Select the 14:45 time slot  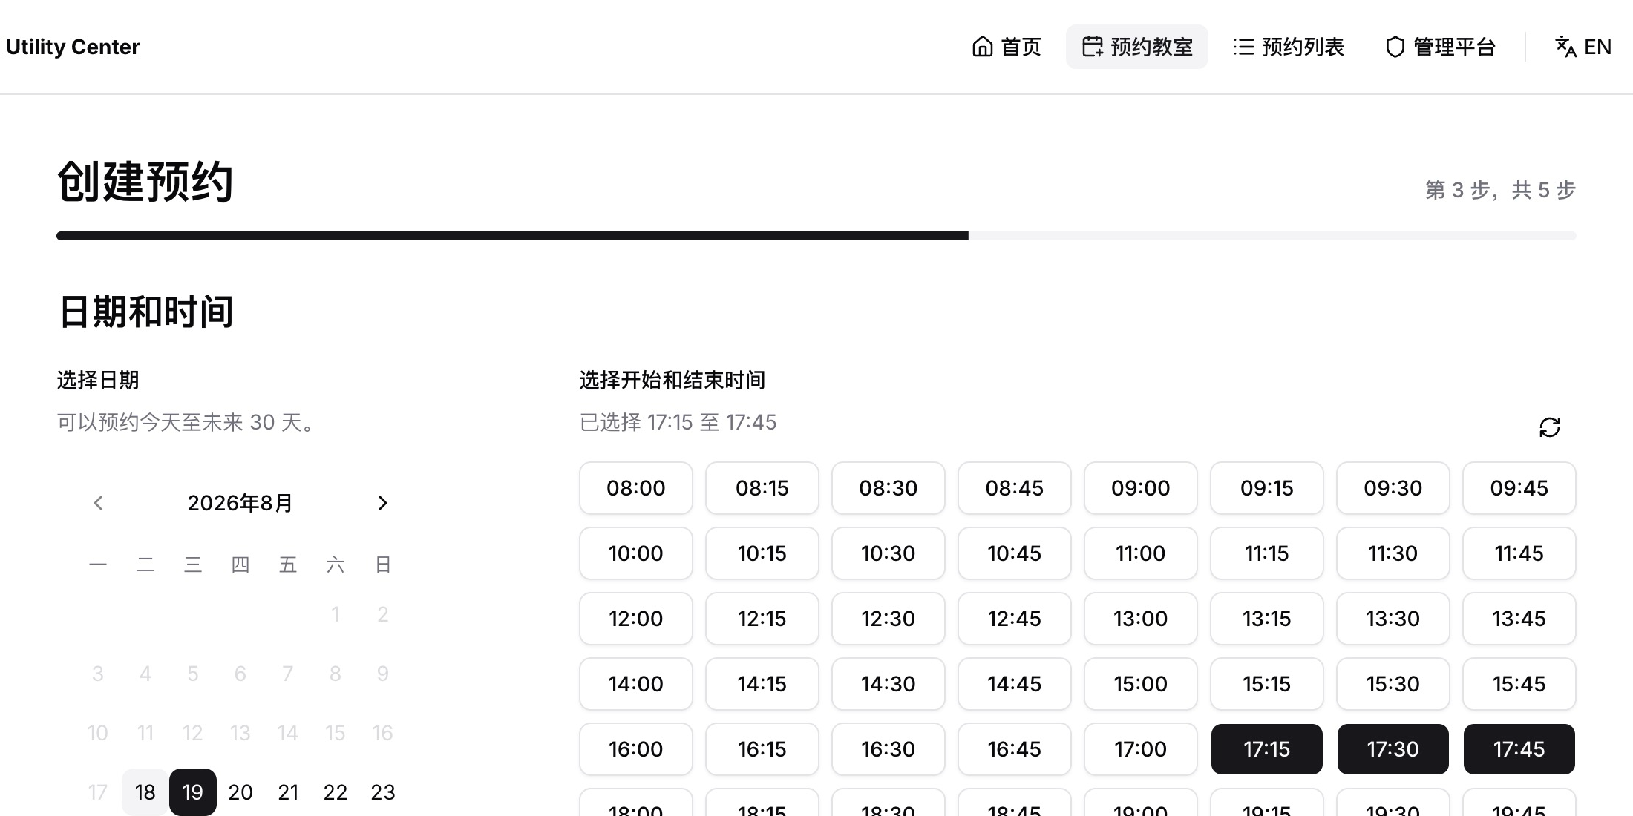point(1015,684)
